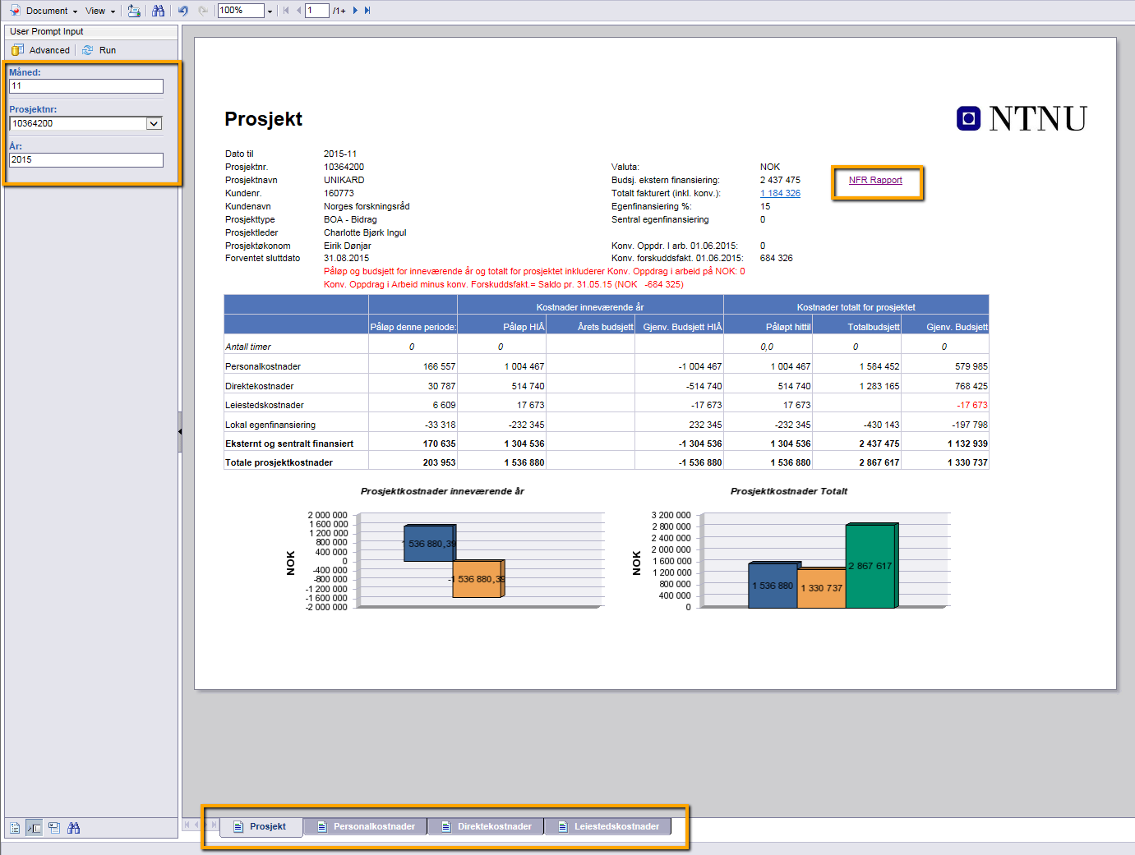This screenshot has width=1135, height=855.
Task: Click the Redo arrow icon
Action: point(203,11)
